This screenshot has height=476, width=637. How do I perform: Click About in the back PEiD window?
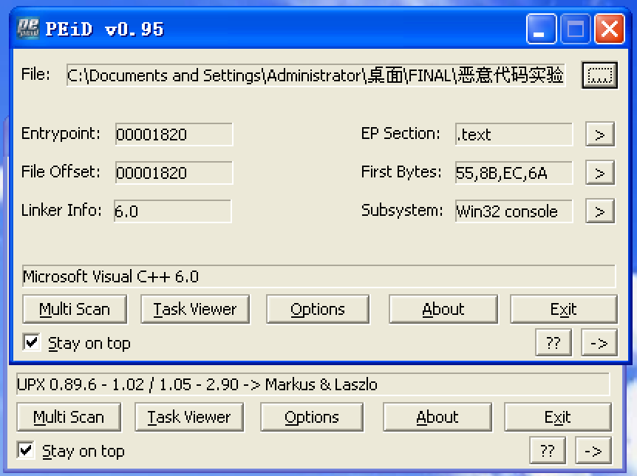[x=437, y=417]
